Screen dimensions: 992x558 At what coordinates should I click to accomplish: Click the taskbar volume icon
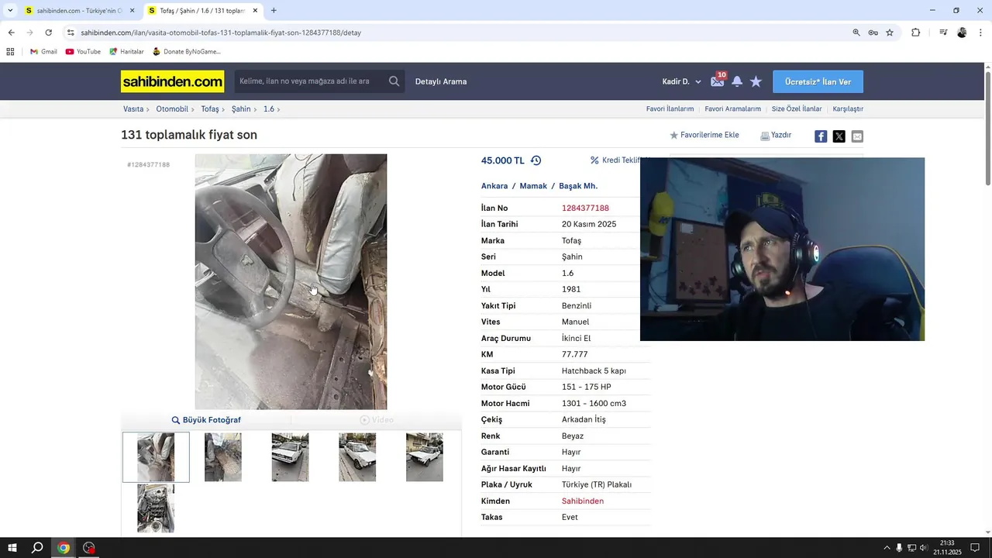pos(923,548)
